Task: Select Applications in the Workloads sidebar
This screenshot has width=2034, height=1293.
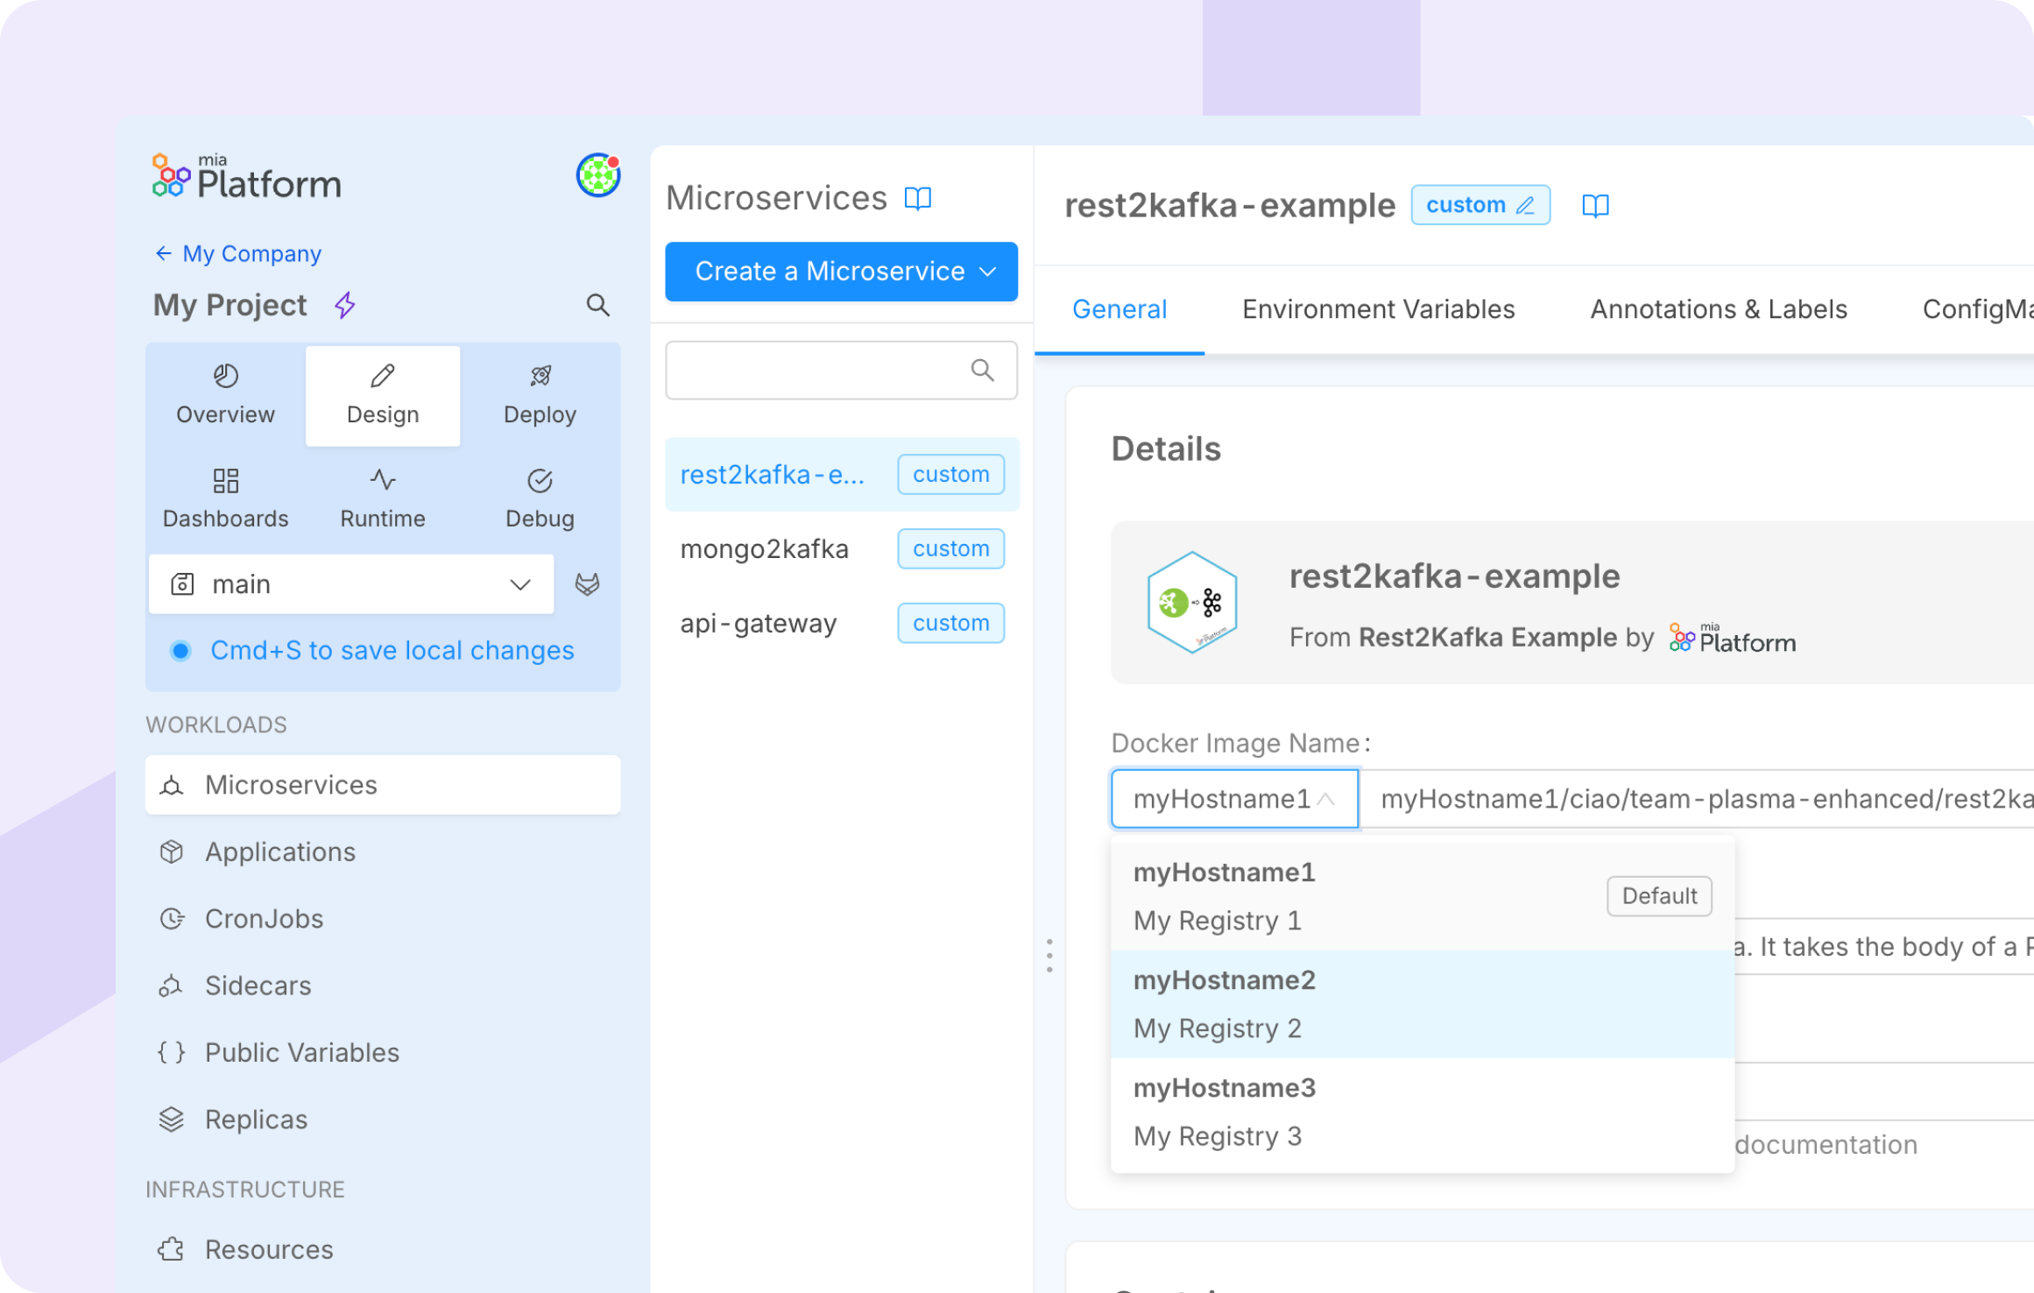Action: pos(279,851)
